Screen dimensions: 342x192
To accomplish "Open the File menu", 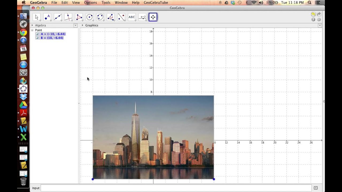I will pos(54,2).
